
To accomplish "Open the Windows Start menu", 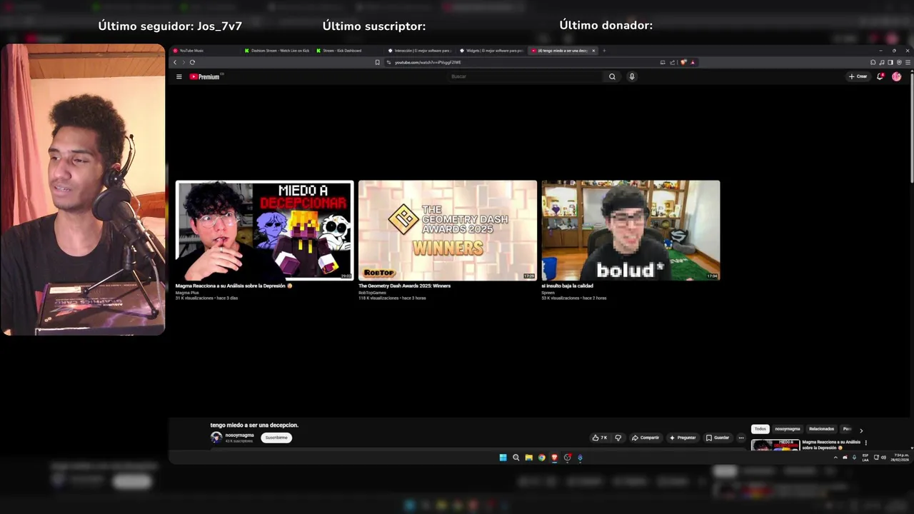I will (503, 458).
